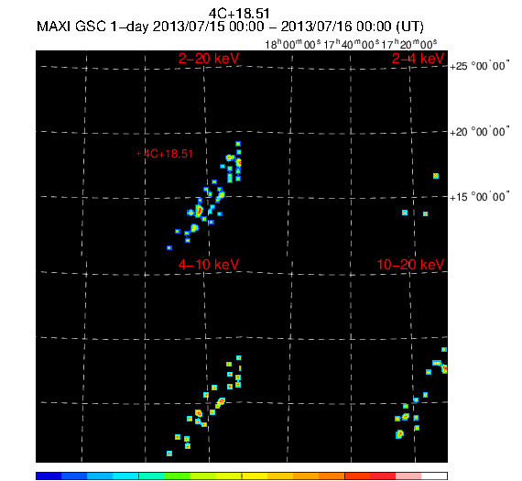The height and width of the screenshot is (481, 522).
Task: Click the 17h40m00s right ascension label
Action: pos(352,44)
